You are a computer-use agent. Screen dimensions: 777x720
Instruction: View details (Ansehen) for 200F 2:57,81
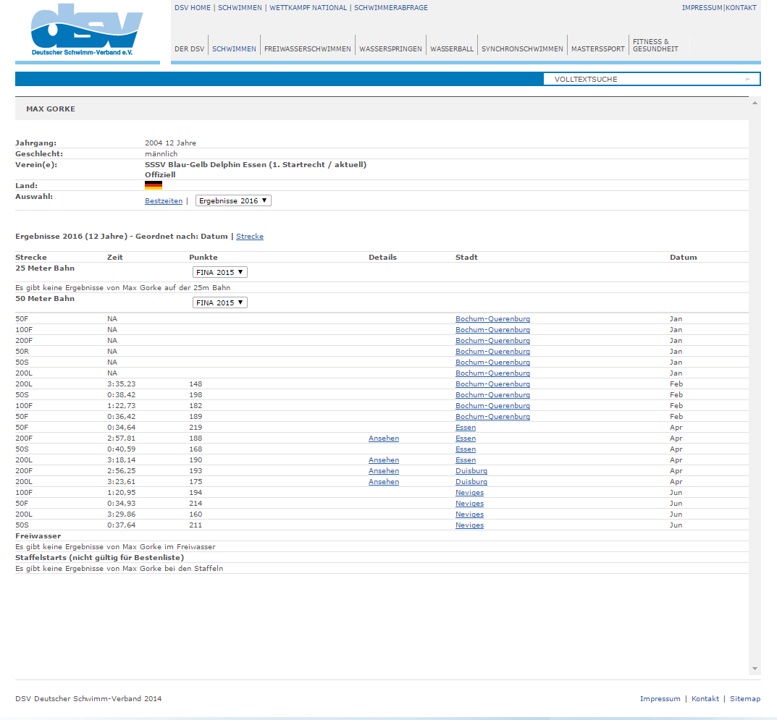[384, 439]
